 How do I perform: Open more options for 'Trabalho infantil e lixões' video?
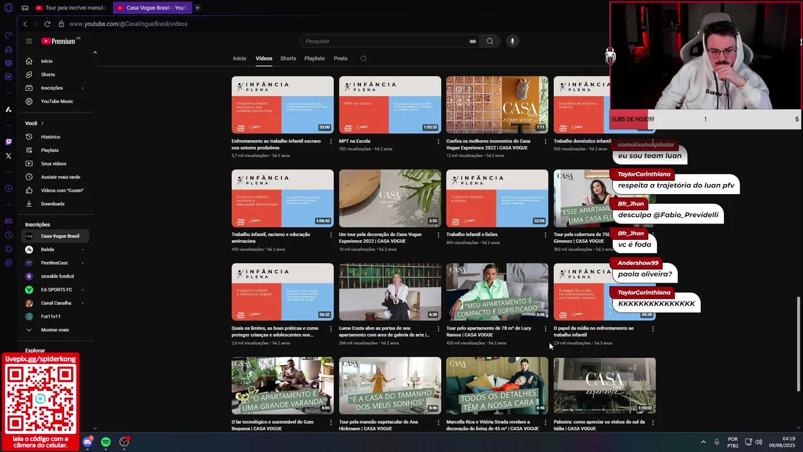545,235
